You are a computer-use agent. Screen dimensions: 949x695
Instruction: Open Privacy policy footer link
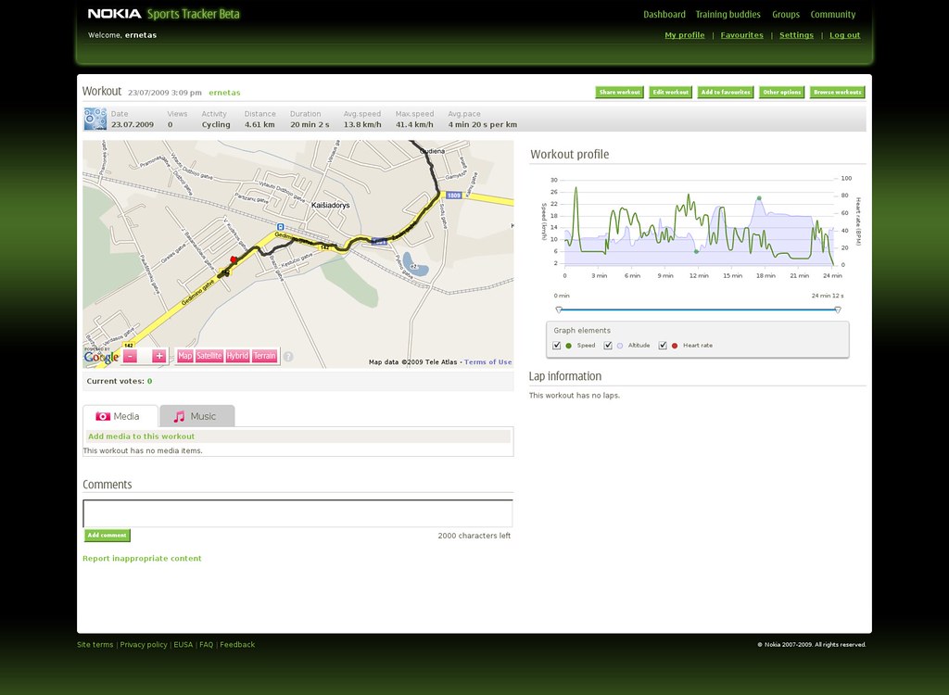(144, 645)
